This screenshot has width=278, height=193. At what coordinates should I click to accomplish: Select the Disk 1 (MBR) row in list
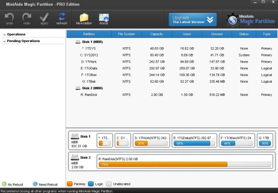(172, 42)
